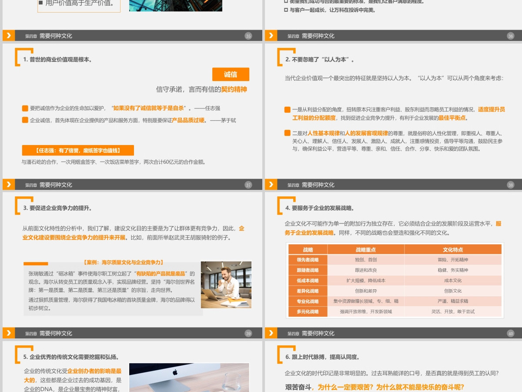Image resolution: width=522 pixels, height=392 pixels.
Task: Select the page number 40 badge
Action: coord(511,334)
